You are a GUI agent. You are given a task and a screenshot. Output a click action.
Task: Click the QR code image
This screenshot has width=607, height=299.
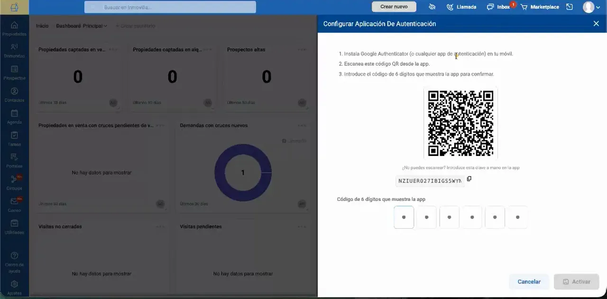460,123
